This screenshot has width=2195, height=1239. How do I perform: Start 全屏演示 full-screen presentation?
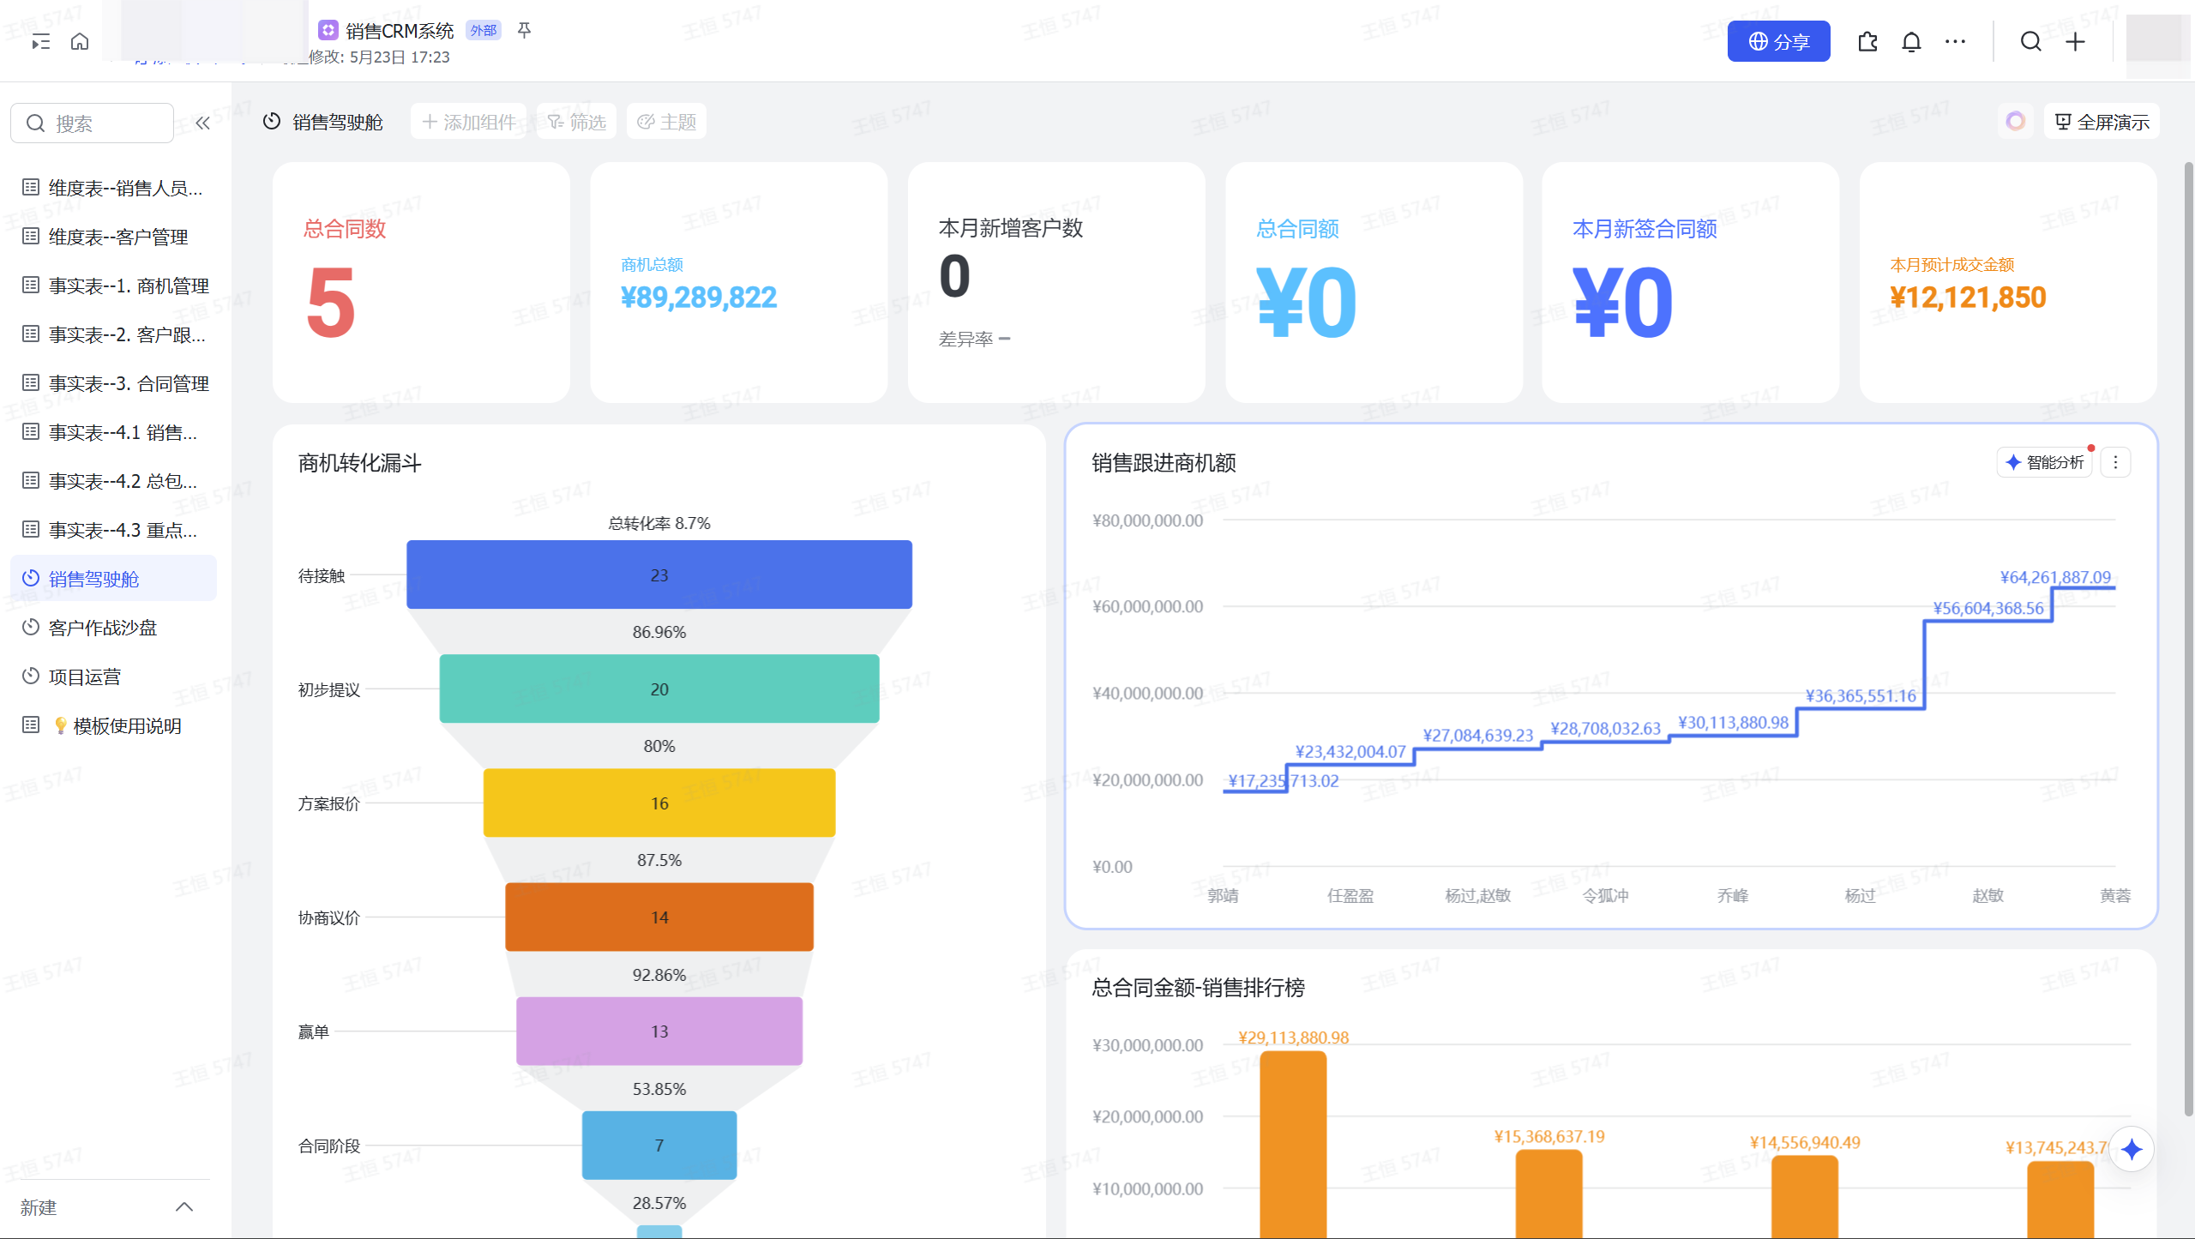pyautogui.click(x=2102, y=122)
